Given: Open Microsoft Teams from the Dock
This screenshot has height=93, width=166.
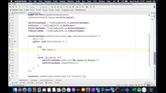Looking at the screenshot, I should (x=127, y=90).
